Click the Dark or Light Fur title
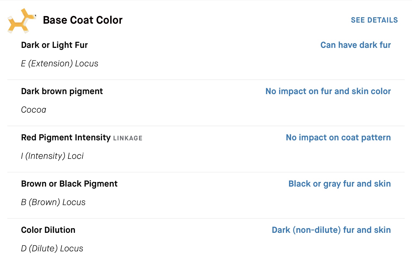This screenshot has height=269, width=412. [x=54, y=45]
